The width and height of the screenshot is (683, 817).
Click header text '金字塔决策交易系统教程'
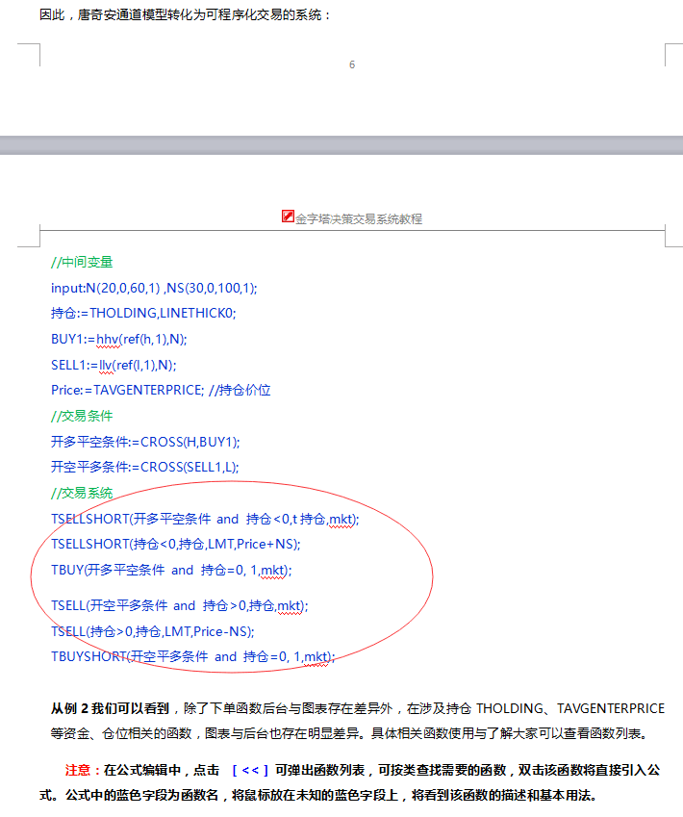(359, 218)
